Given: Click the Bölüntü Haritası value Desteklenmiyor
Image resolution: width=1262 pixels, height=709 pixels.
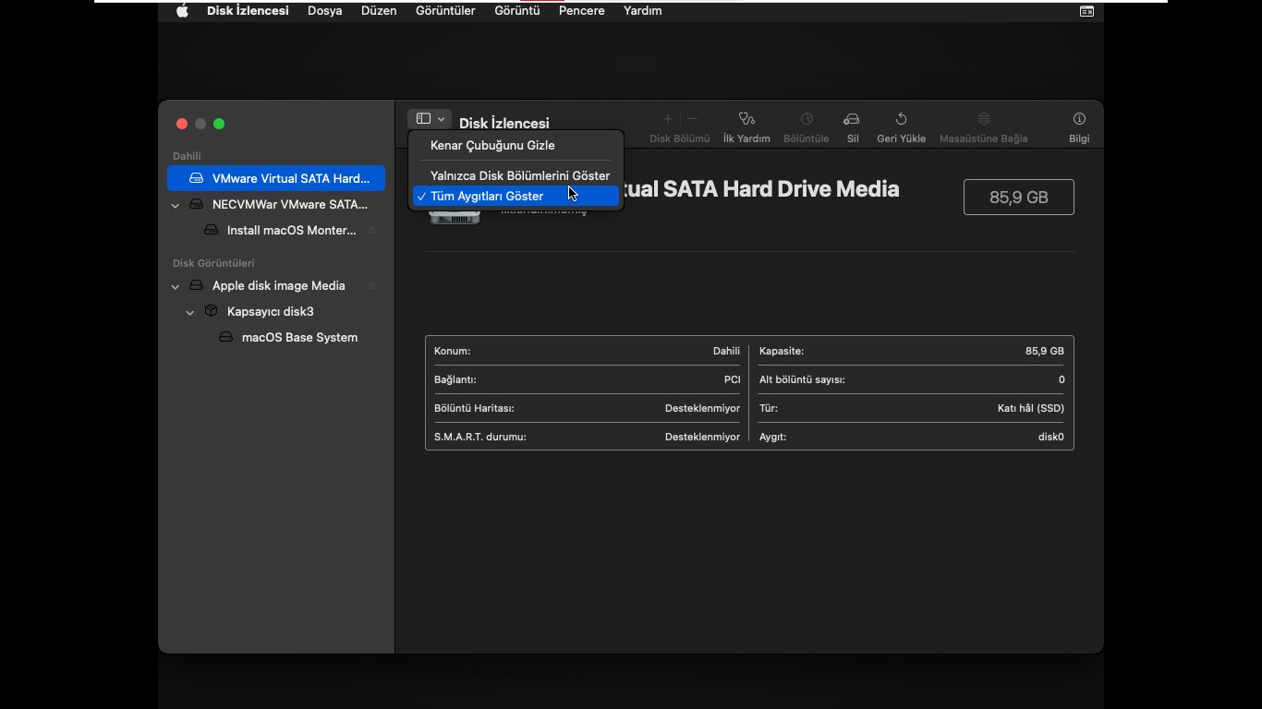Looking at the screenshot, I should 702,408.
